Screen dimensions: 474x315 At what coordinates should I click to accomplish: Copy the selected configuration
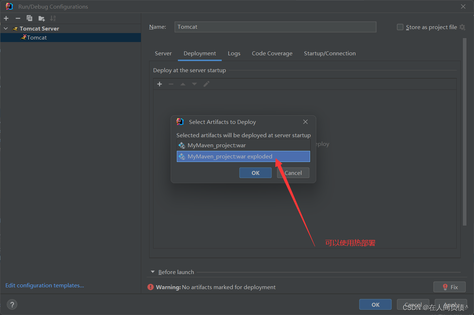[x=29, y=18]
